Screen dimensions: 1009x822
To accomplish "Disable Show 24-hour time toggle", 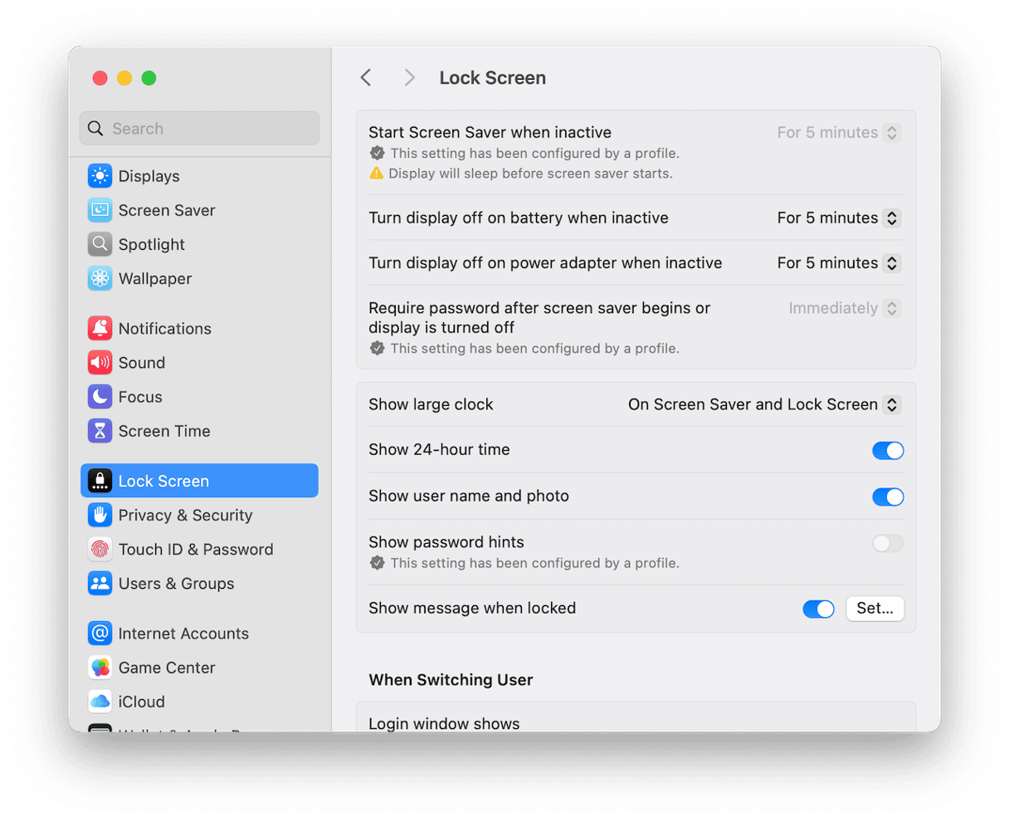I will click(887, 450).
